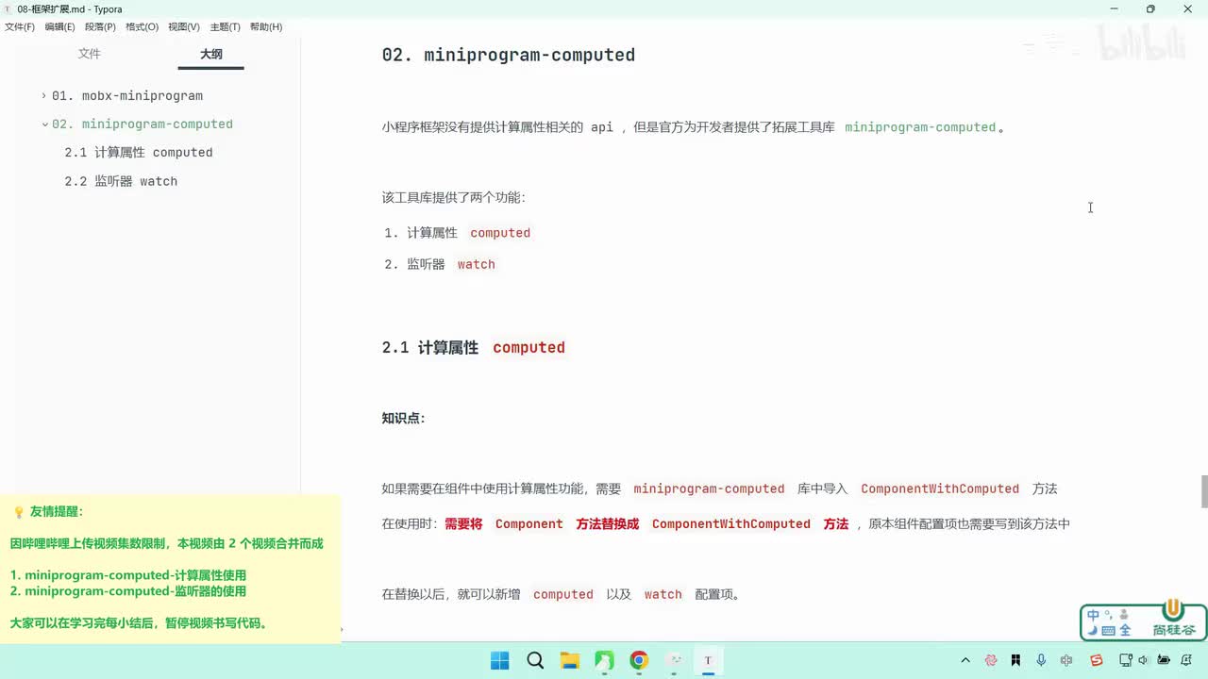Open the volume control tray icon

tap(1143, 660)
